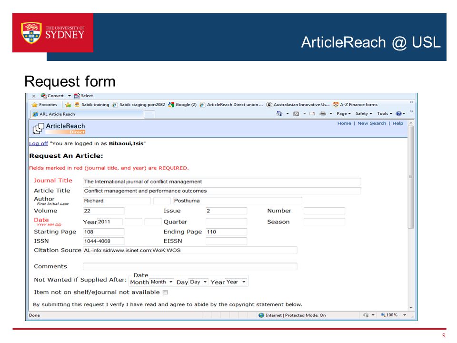457x343 pixels.
Task: Click the Home page icon
Action: click(279, 114)
